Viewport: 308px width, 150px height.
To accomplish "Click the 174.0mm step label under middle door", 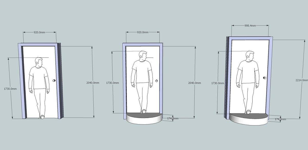I will [172, 119].
